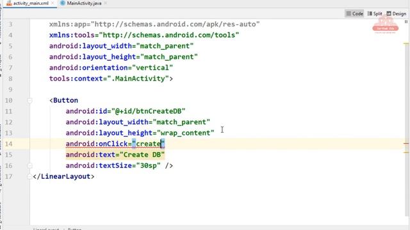Click the fold marker beside </LinearLayout>
The width and height of the screenshot is (410, 230).
29,176
